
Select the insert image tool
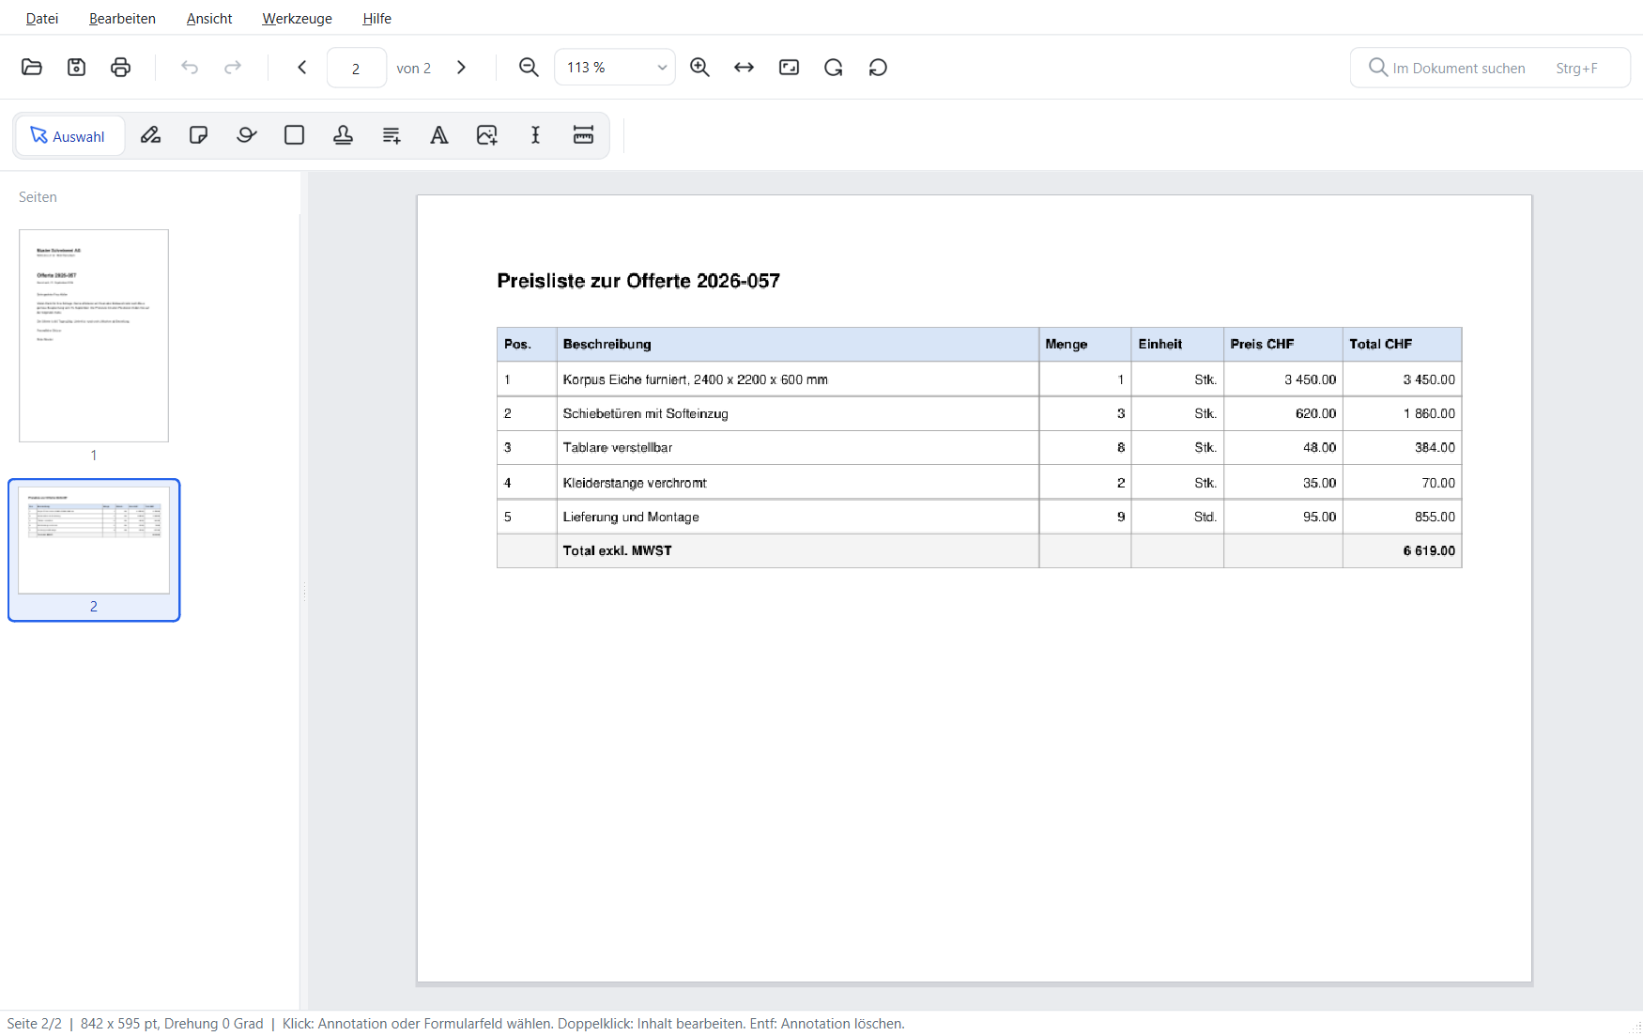point(487,136)
